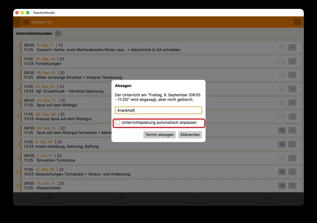
Task: Open three-dot options for 23. Sep lesson
Action: 292,103
